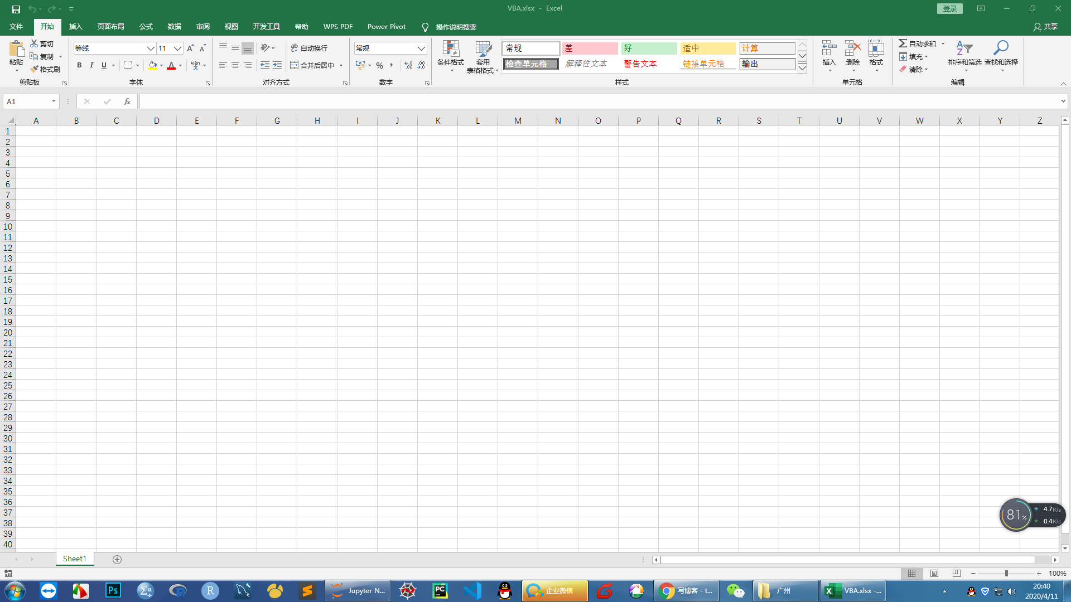1071x602 pixels.
Task: Open the Name Box dropdown arrow
Action: [54, 101]
